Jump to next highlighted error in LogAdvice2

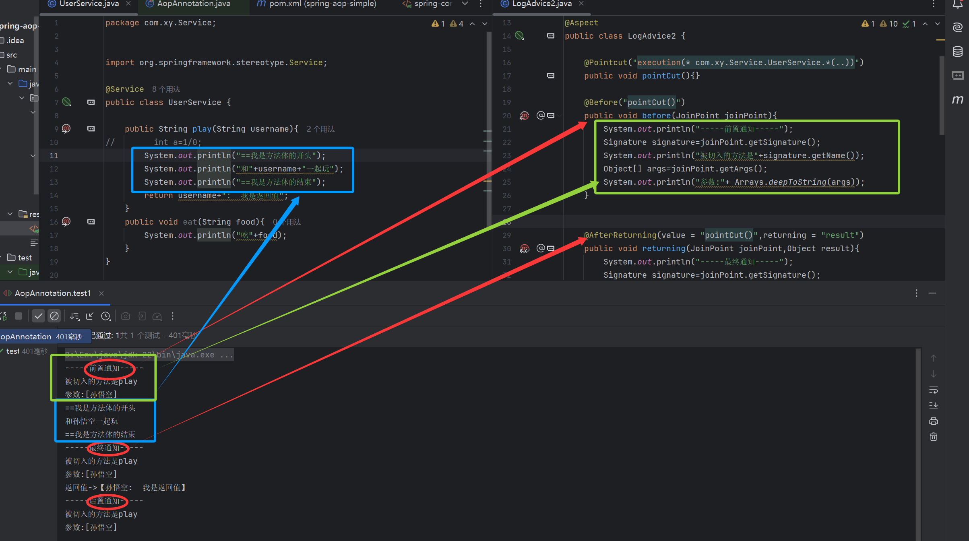[x=938, y=24]
